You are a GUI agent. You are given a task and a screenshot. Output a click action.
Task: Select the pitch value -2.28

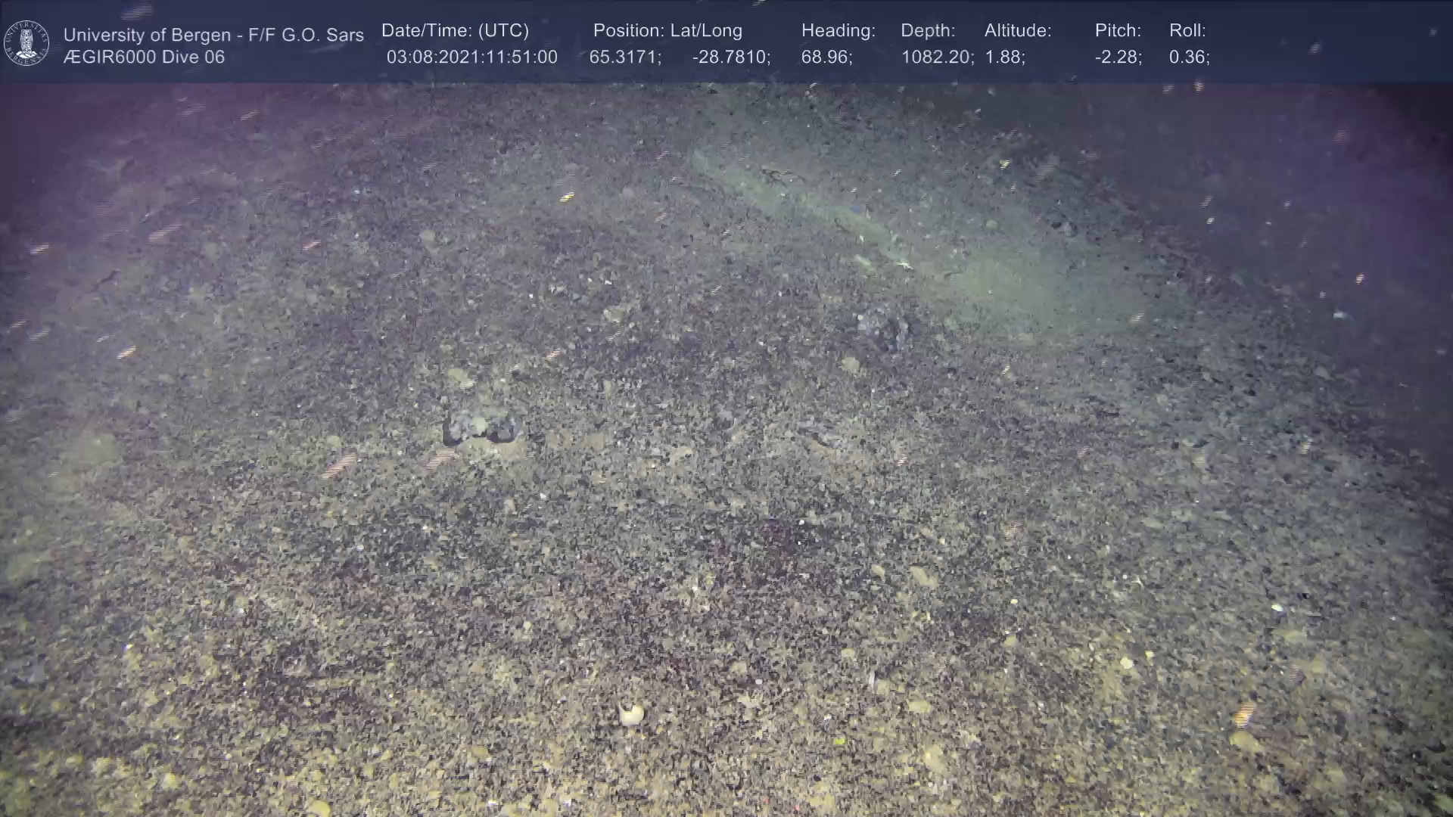pos(1118,57)
